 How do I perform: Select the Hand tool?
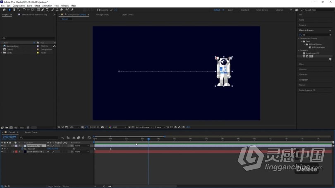[x=14, y=10]
